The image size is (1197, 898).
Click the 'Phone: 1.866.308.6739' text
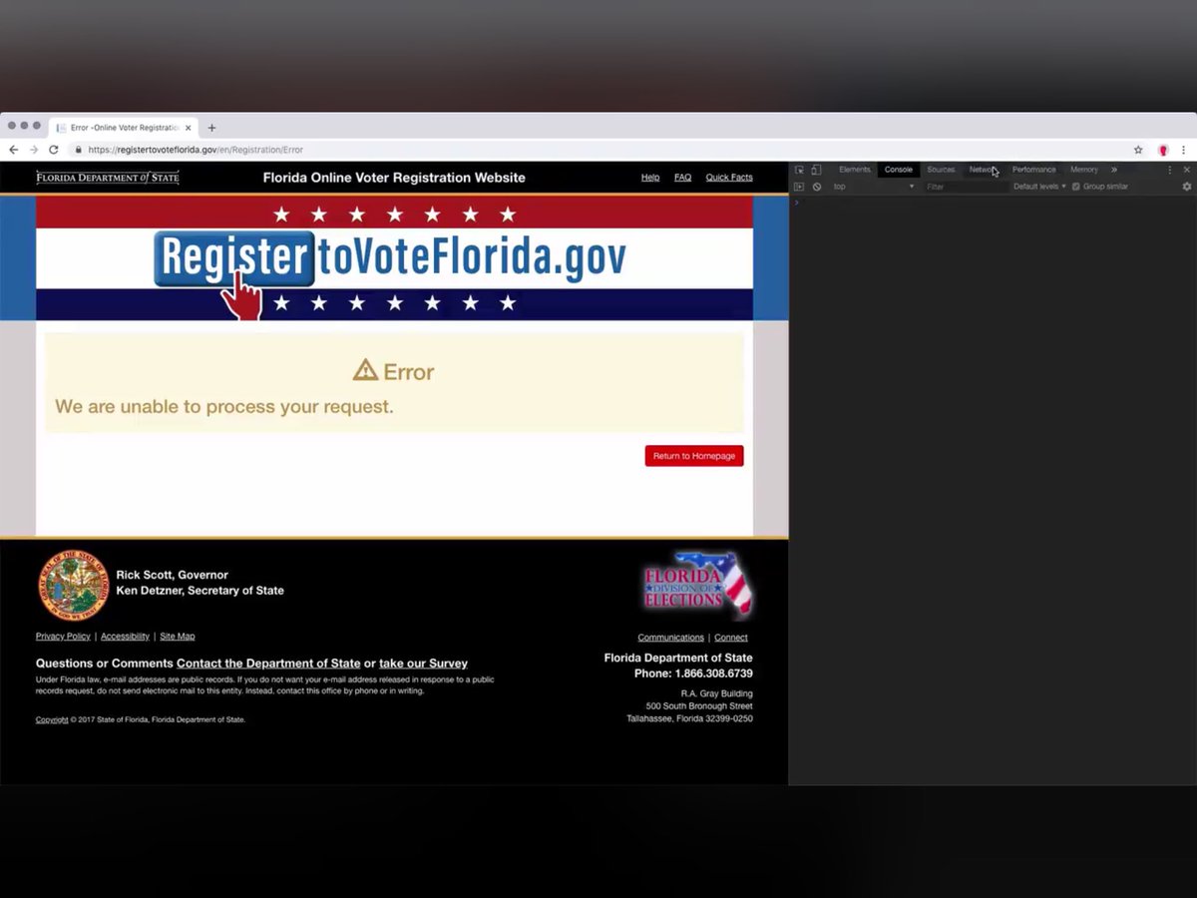[x=693, y=673]
